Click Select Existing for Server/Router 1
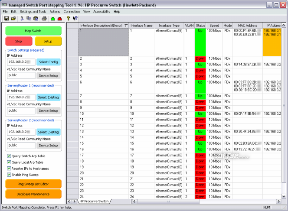 48,97
